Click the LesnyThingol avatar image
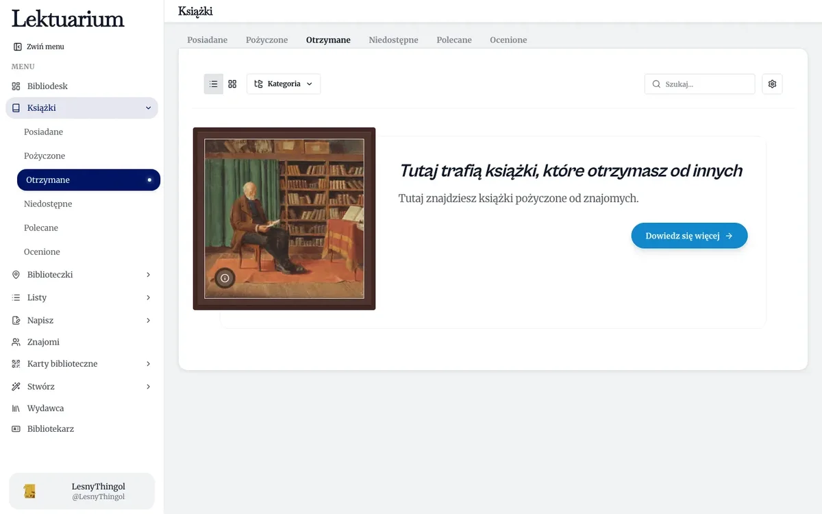The width and height of the screenshot is (822, 514). click(29, 491)
